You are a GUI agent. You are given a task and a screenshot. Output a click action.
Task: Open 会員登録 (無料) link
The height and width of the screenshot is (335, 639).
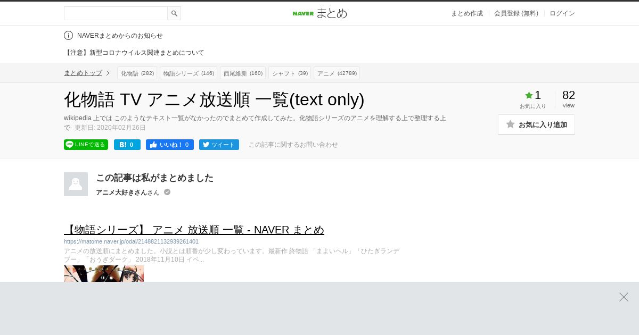[516, 13]
